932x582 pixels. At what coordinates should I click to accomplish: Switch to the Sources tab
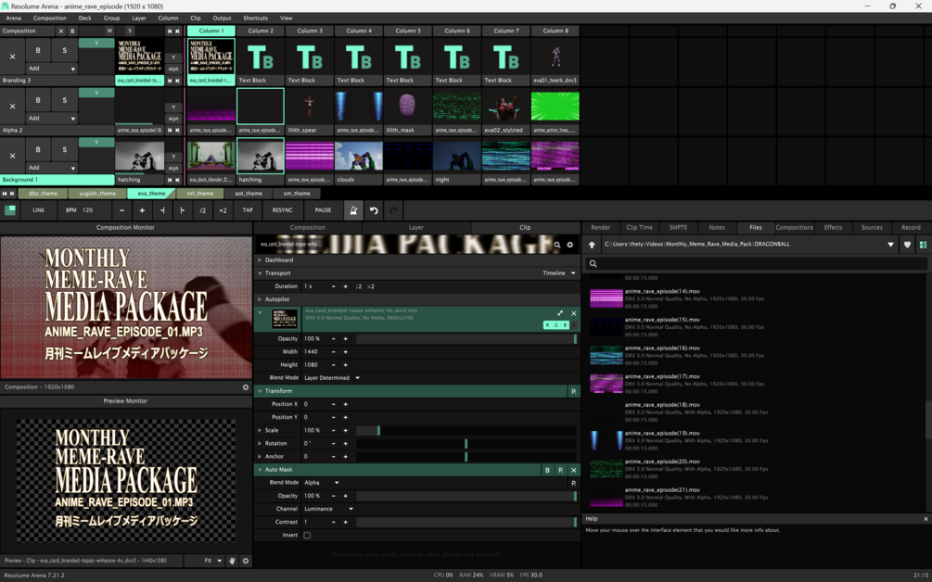tap(872, 227)
